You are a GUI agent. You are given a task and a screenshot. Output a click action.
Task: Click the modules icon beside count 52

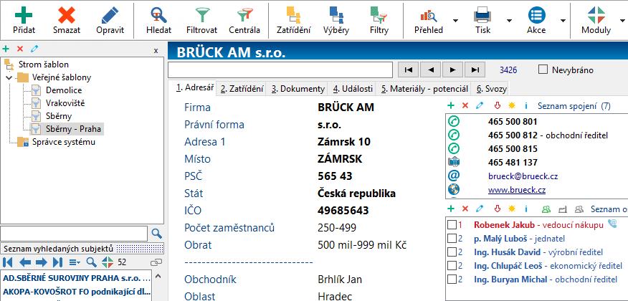pyautogui.click(x=108, y=262)
